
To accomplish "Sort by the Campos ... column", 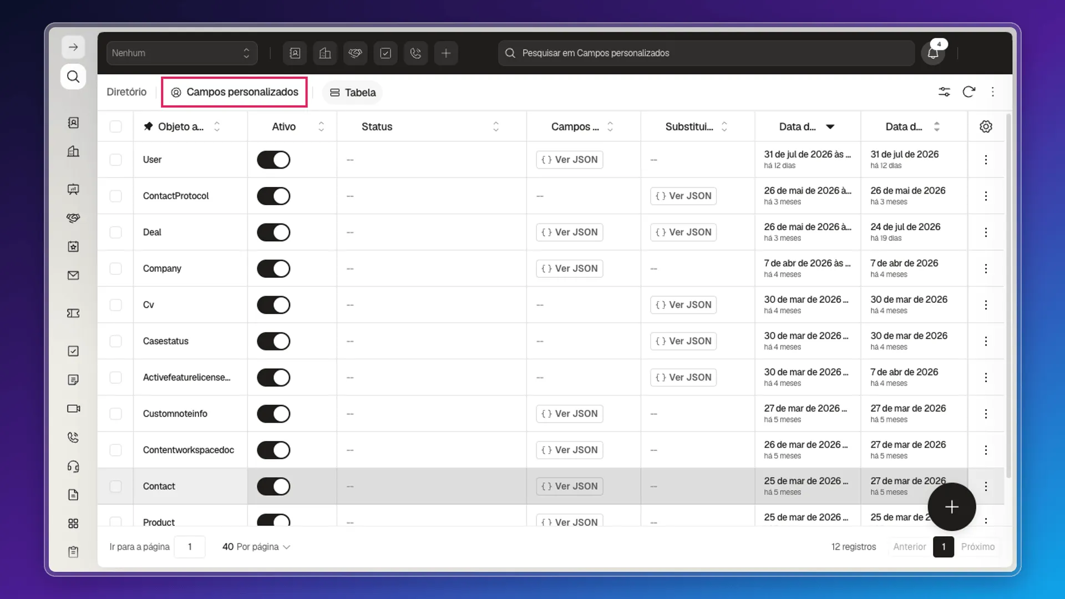I will [610, 126].
